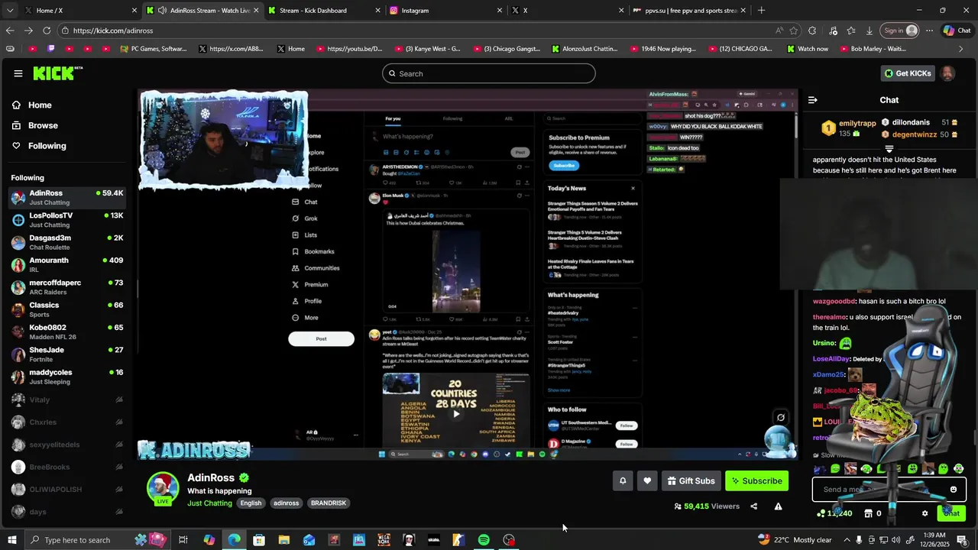Screen dimensions: 978x550
Task: Open the tab actions dropdown
Action: pyautogui.click(x=10, y=10)
